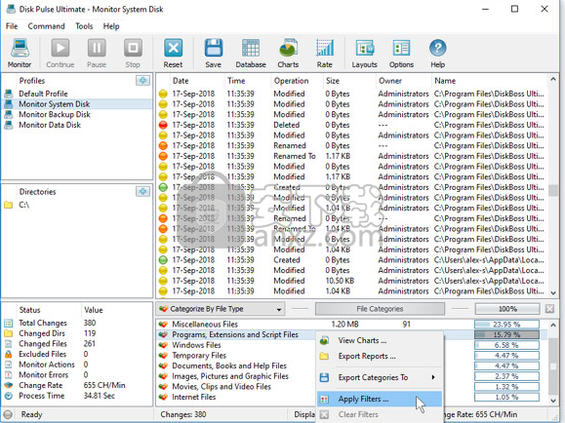Select the Programs, Extensions and Script Files category
565x423 pixels.
click(236, 335)
